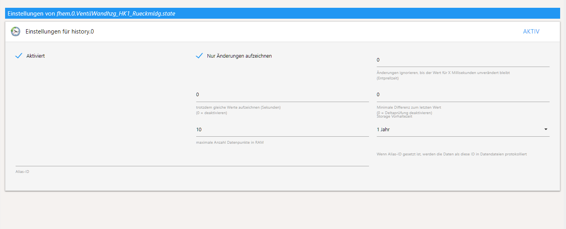Click the '(Entprellzeit)' hint text

coord(388,78)
